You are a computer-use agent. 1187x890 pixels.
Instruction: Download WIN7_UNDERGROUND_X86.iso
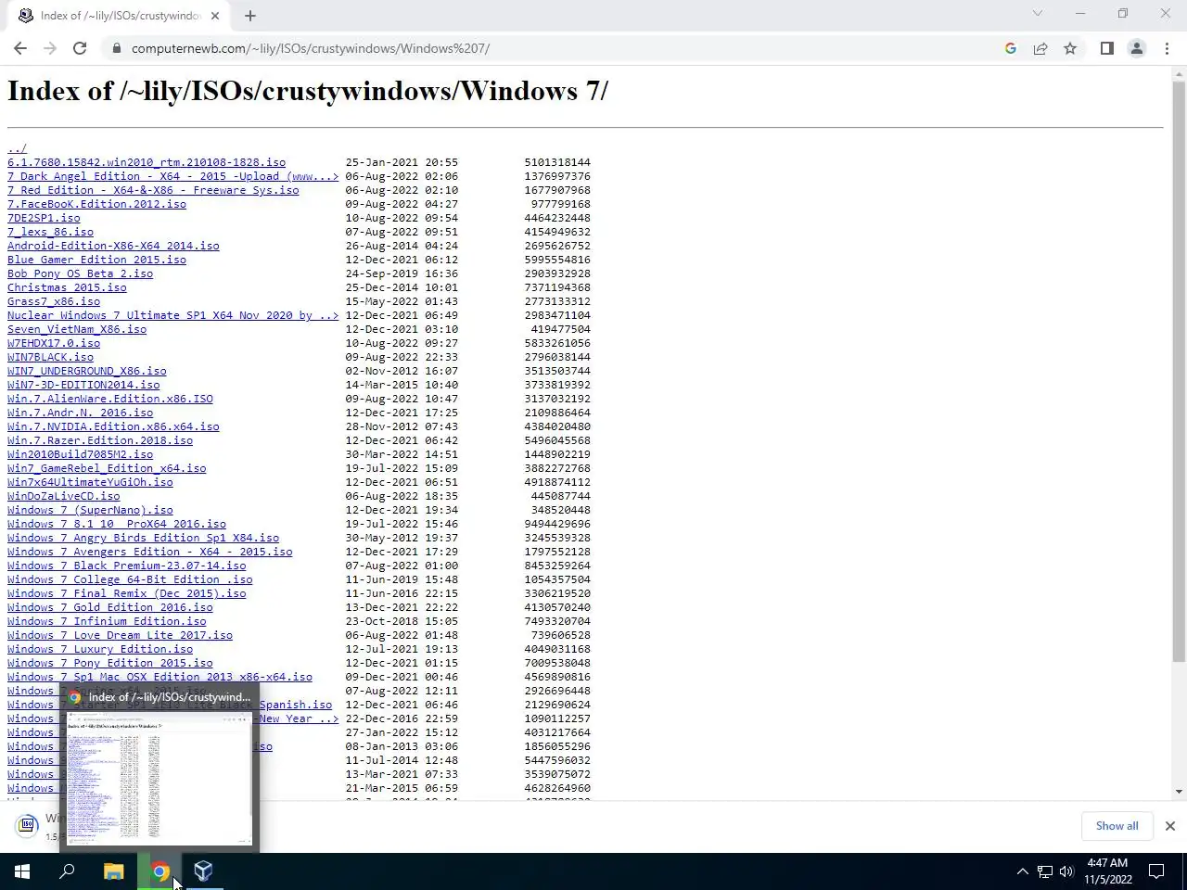click(87, 371)
